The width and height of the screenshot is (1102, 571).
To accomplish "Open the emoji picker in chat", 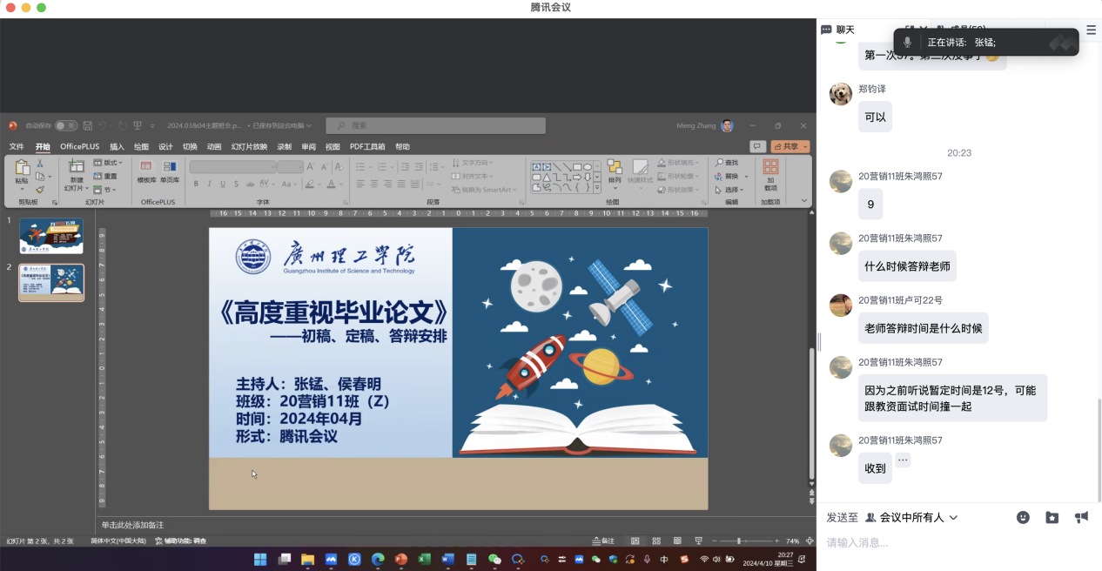I will (1023, 517).
